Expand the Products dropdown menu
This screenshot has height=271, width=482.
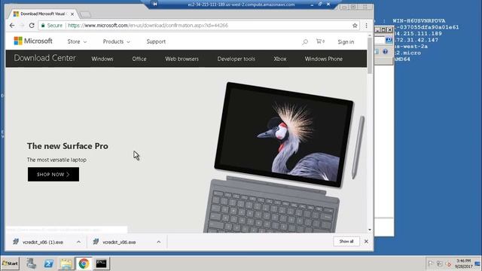[116, 41]
